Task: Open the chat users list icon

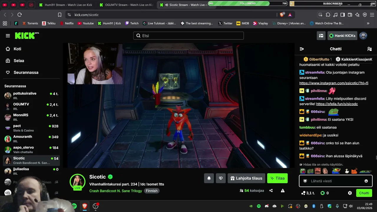Action: click(369, 49)
